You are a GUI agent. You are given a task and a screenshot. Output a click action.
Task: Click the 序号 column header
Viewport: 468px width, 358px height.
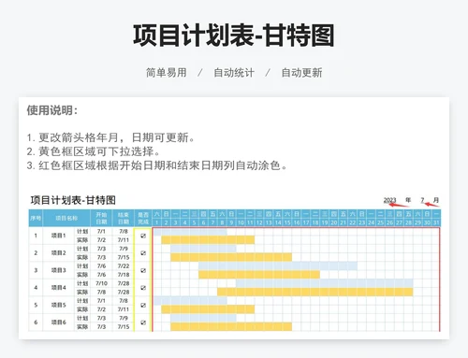click(x=36, y=218)
